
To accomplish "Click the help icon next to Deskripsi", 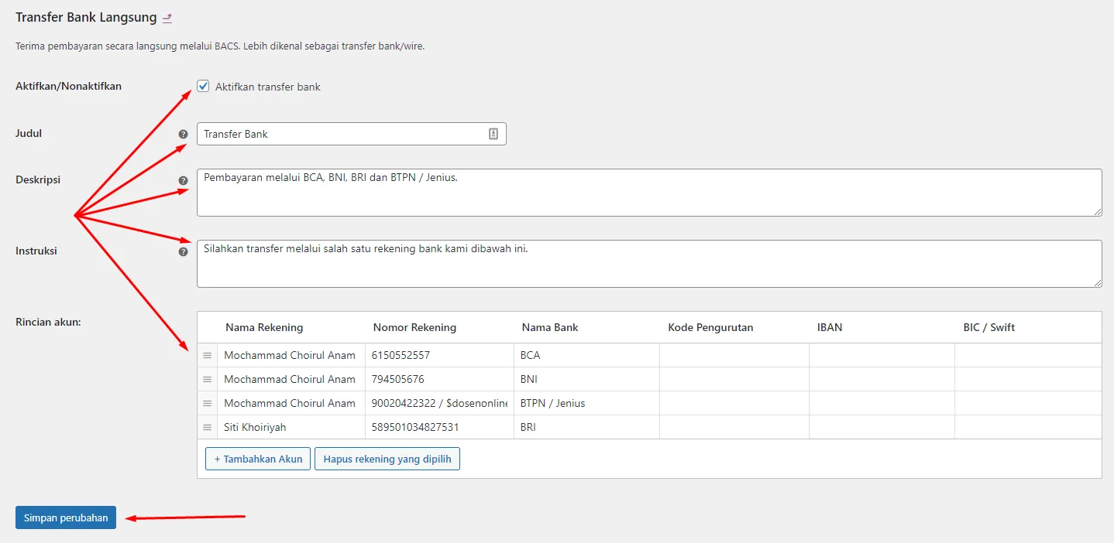I will (x=183, y=179).
